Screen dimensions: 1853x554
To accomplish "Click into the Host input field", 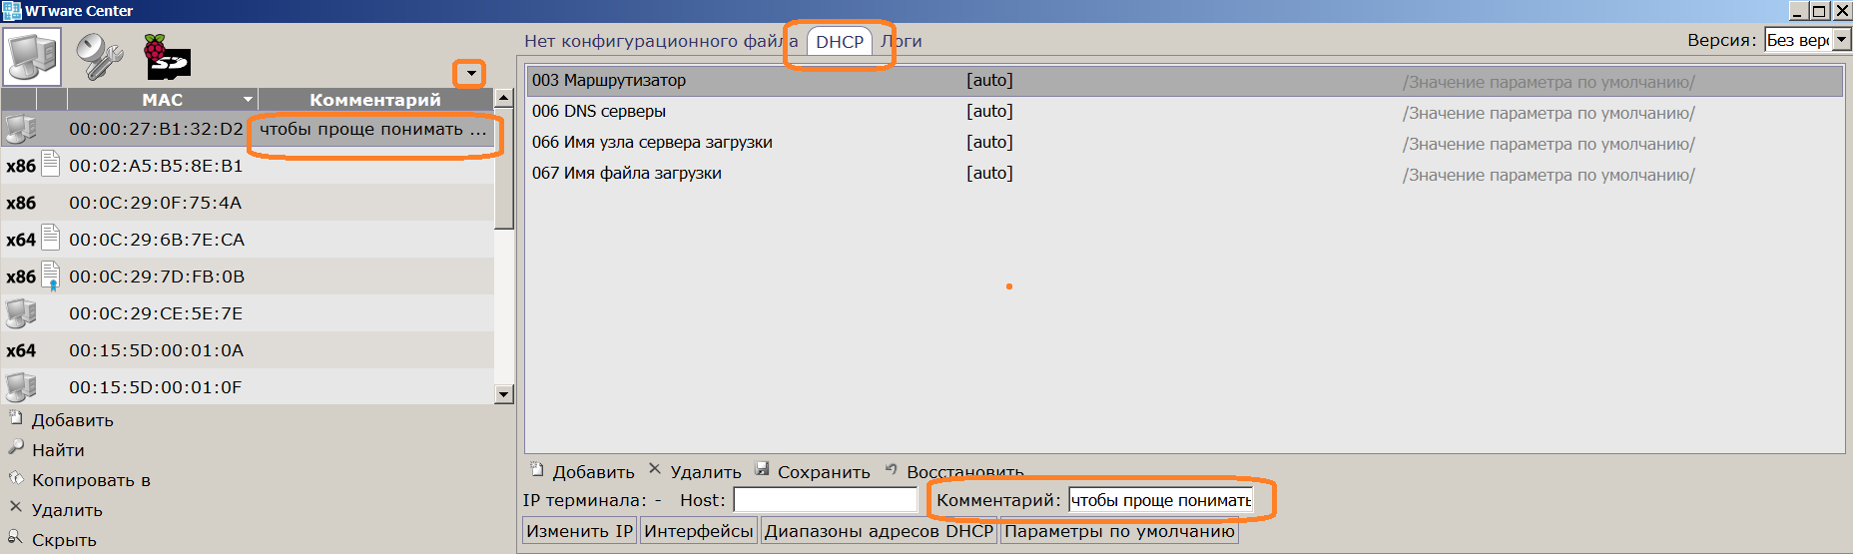I will [x=825, y=500].
